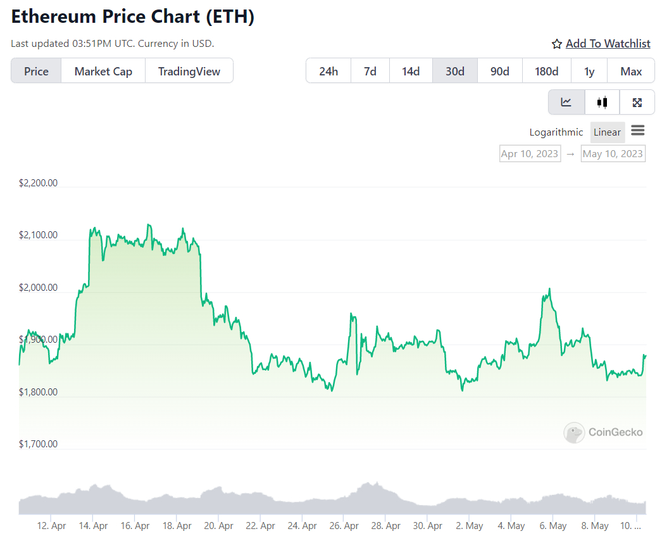Open the chart hamburger menu
This screenshot has width=662, height=536.
pos(637,131)
